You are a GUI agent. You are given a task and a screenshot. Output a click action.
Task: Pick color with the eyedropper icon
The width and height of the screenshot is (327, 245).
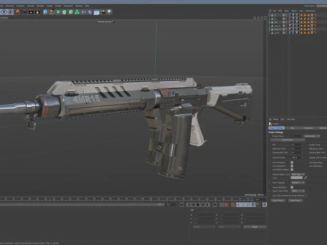coord(306,178)
